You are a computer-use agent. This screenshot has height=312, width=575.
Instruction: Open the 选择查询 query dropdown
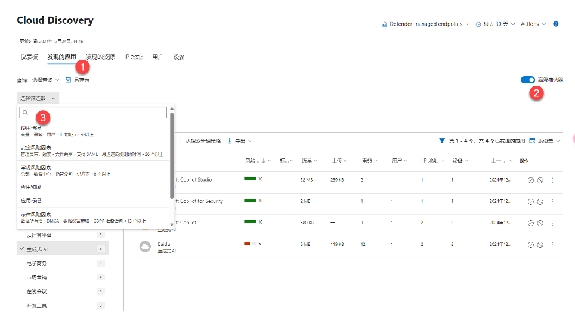click(x=45, y=80)
